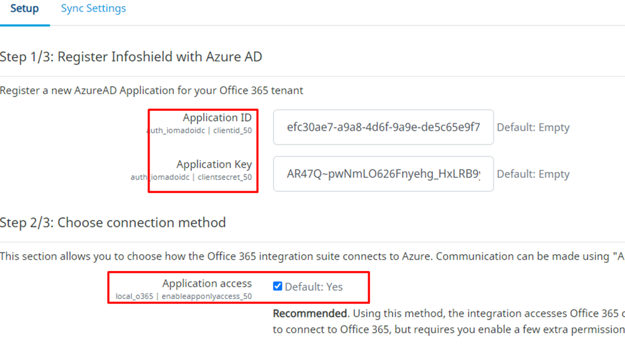The image size is (625, 347).
Task: Switch to the Setup tab
Action: pyautogui.click(x=25, y=8)
